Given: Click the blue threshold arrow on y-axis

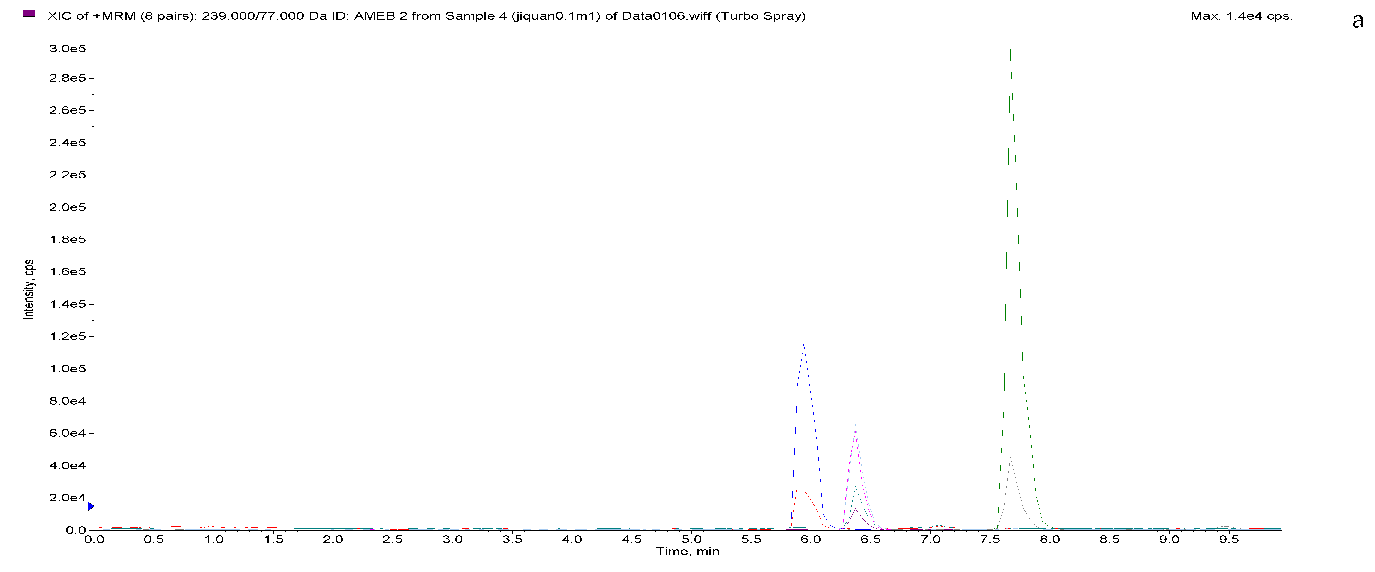Looking at the screenshot, I should coord(91,506).
